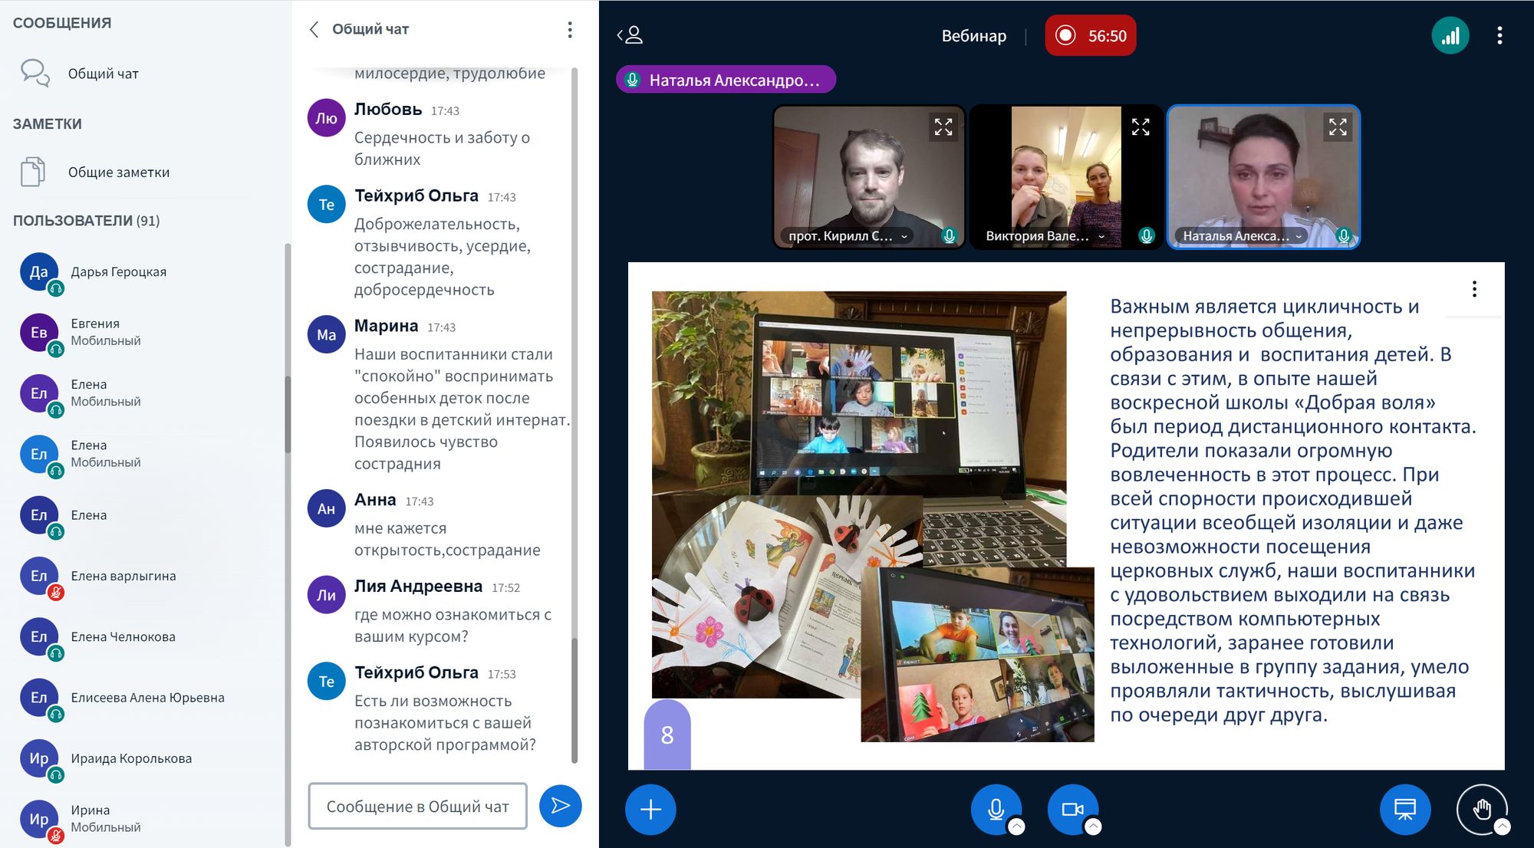Open Общие заметки shared notes

[118, 173]
